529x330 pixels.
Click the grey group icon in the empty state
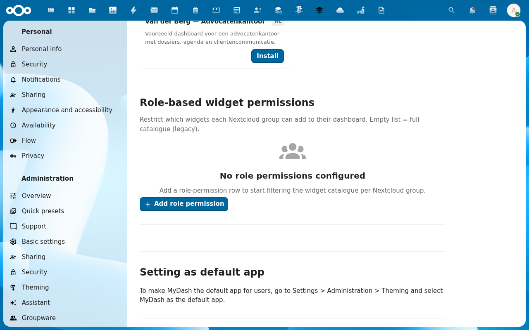coord(293,151)
